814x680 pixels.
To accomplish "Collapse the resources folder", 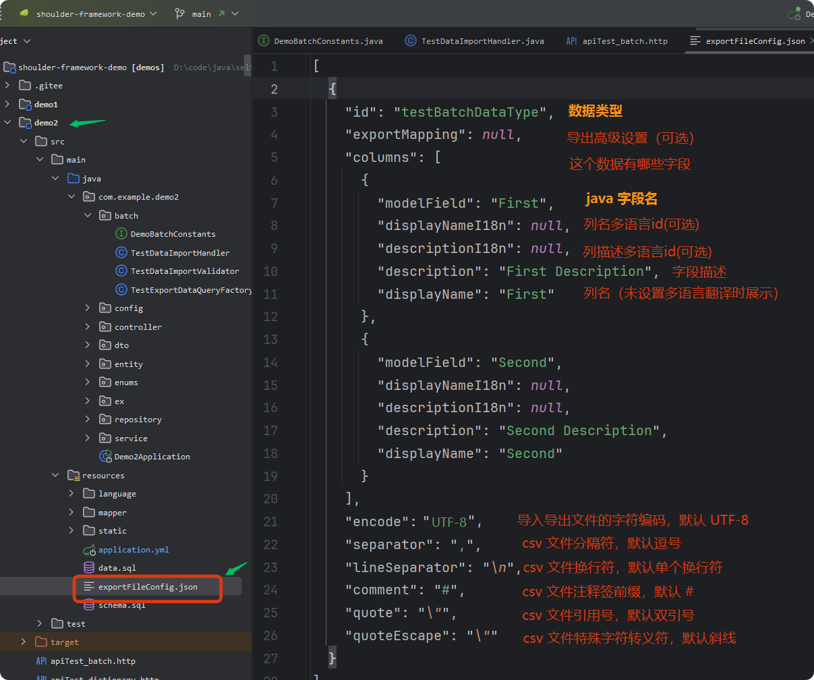I will tap(56, 476).
